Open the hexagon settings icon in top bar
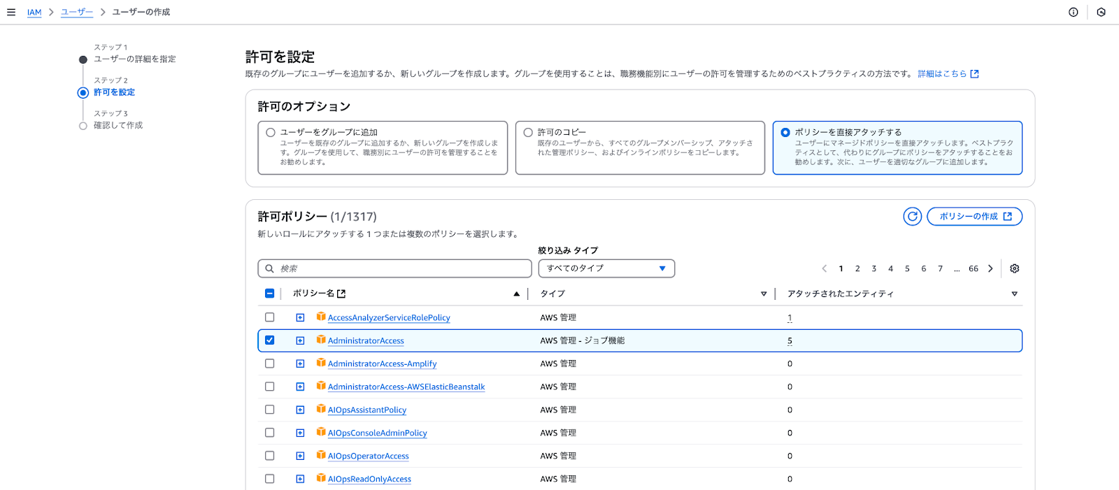 point(1101,12)
